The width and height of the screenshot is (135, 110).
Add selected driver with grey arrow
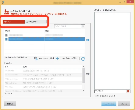(88, 74)
